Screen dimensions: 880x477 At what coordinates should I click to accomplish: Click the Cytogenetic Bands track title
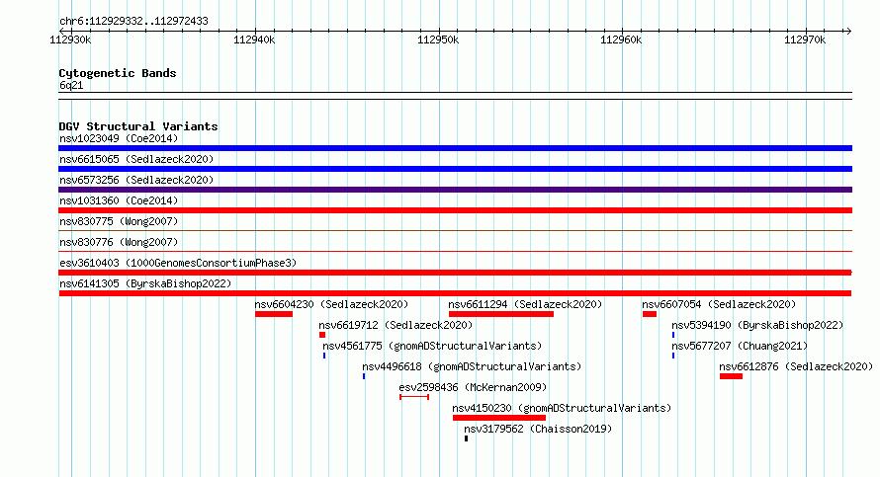tap(118, 73)
